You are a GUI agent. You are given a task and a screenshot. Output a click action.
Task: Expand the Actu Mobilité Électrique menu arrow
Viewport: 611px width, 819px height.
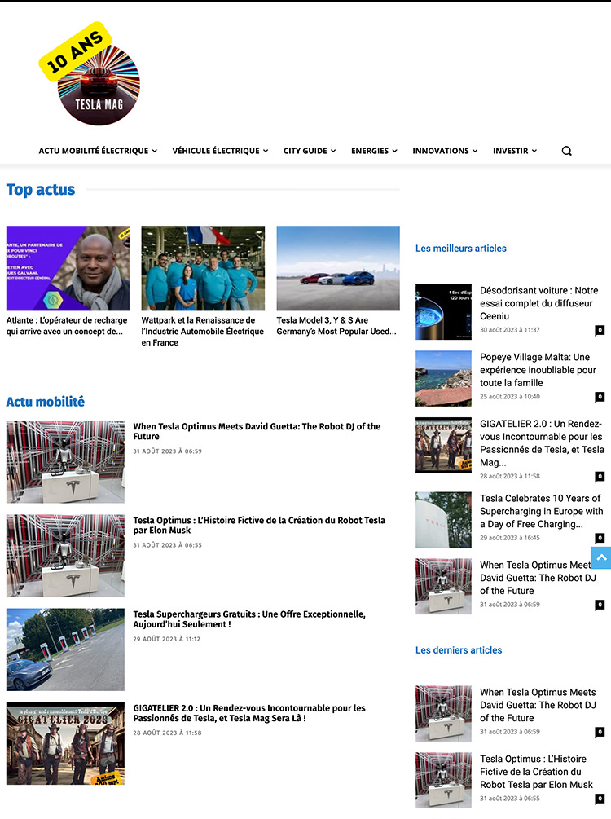(x=155, y=151)
